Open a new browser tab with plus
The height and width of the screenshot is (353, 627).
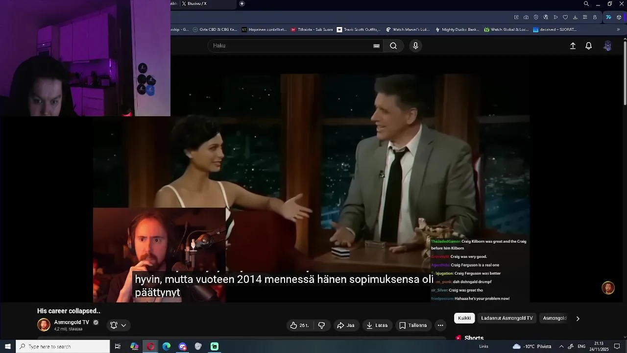click(x=242, y=3)
